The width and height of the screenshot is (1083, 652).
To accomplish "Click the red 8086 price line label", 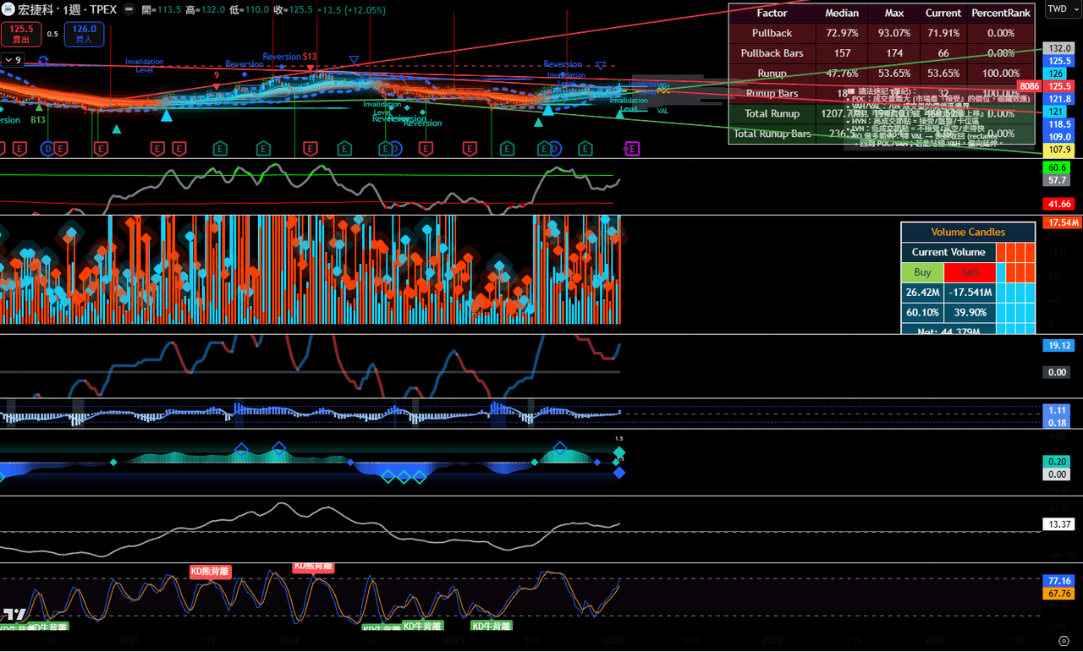I will tap(1029, 86).
